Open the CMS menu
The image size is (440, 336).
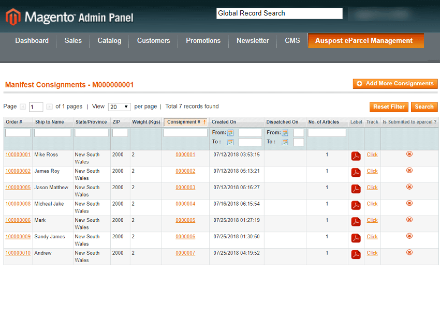pos(292,41)
